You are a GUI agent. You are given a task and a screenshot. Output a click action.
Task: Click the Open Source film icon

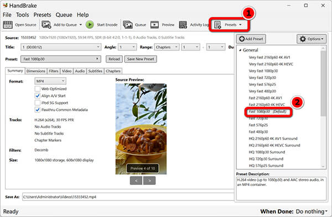(8, 25)
